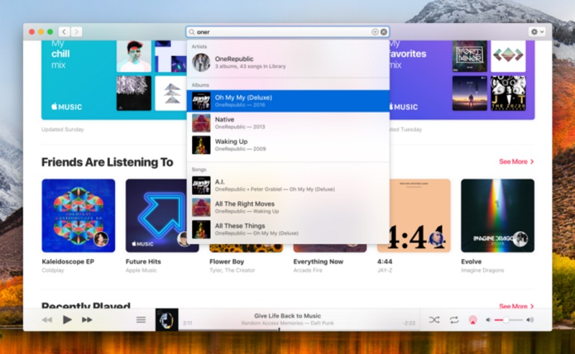This screenshot has height=354, width=575.
Task: Expand the search options arrow in search field
Action: 374,32
